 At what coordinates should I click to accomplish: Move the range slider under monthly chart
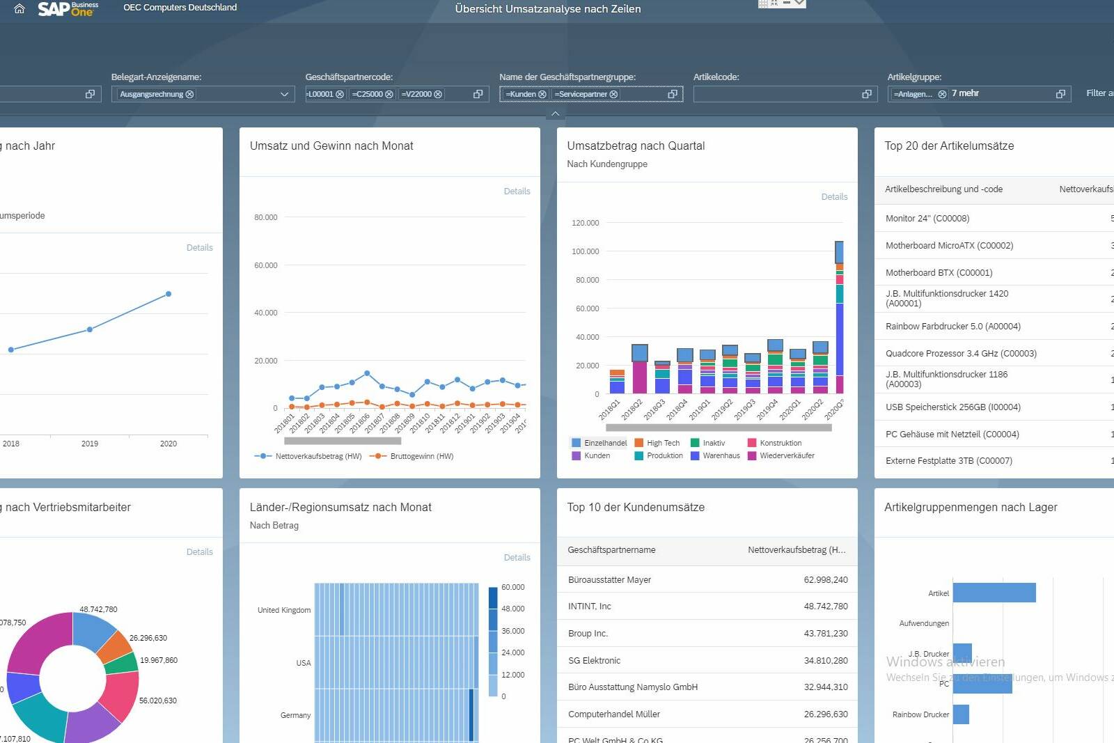click(x=343, y=441)
